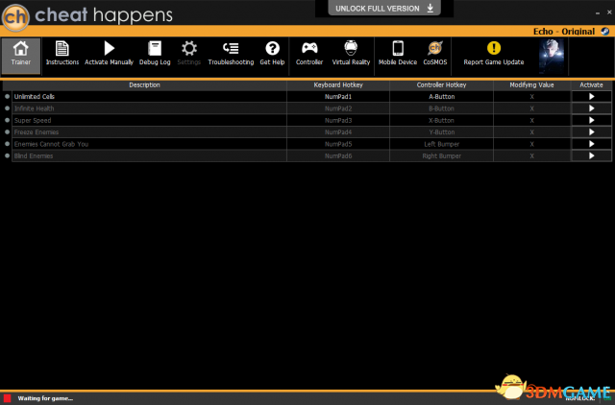Open the Trainer home tab
This screenshot has width=615, height=405.
pyautogui.click(x=21, y=56)
